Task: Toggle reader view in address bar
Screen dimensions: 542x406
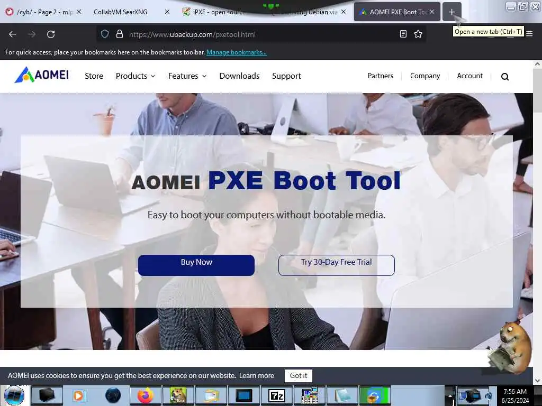Action: [403, 34]
